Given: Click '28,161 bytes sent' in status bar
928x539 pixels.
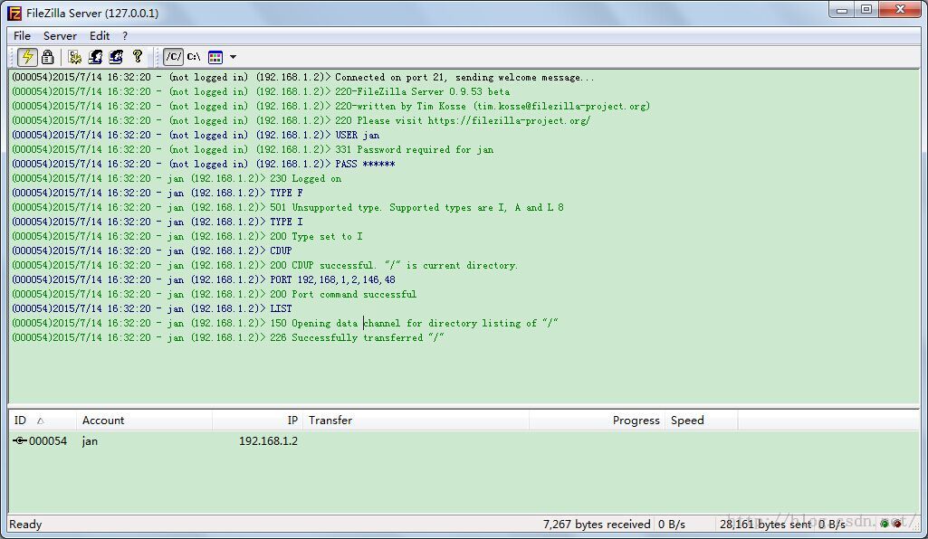Looking at the screenshot, I should [765, 525].
